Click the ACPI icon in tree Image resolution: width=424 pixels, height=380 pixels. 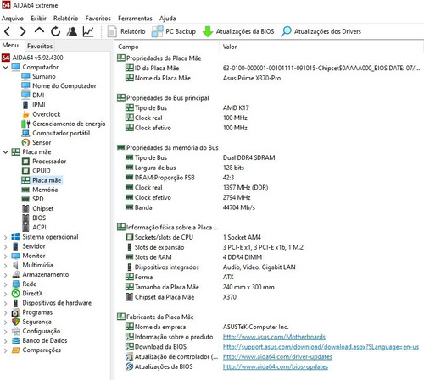coord(25,228)
